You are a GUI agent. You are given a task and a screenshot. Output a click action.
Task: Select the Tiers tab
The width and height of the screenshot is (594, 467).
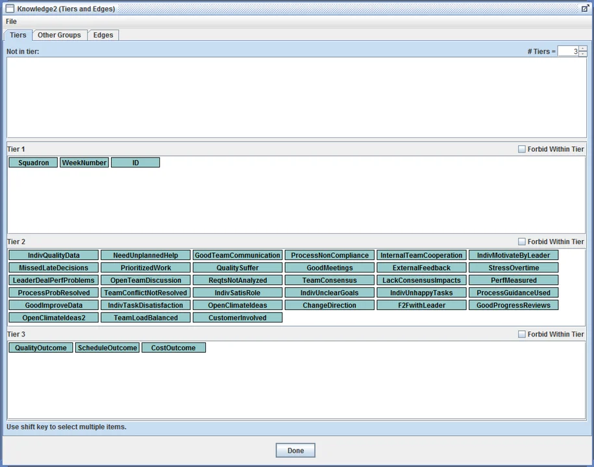[18, 35]
